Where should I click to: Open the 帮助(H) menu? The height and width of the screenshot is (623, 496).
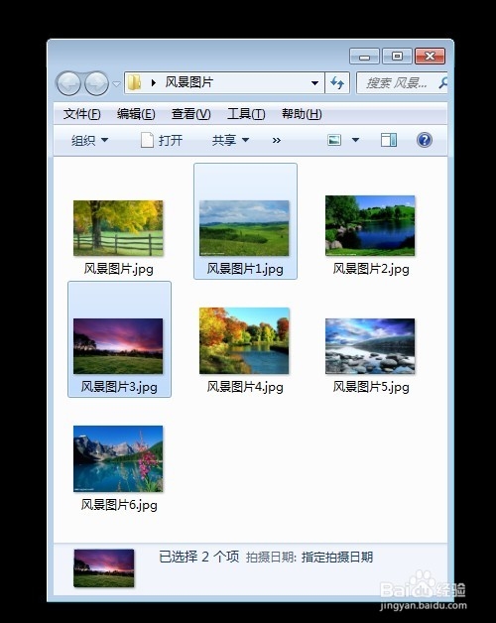pyautogui.click(x=302, y=114)
